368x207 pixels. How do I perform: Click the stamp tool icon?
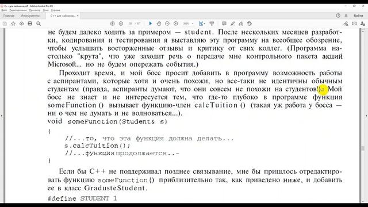pyautogui.click(x=250, y=24)
